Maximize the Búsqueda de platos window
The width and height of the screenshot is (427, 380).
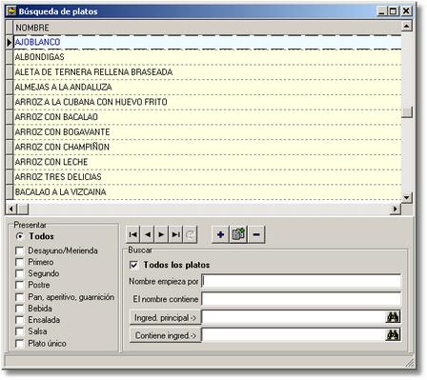pos(393,11)
